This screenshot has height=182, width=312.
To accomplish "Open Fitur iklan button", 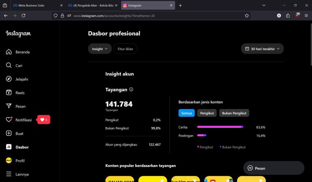I will (x=125, y=49).
